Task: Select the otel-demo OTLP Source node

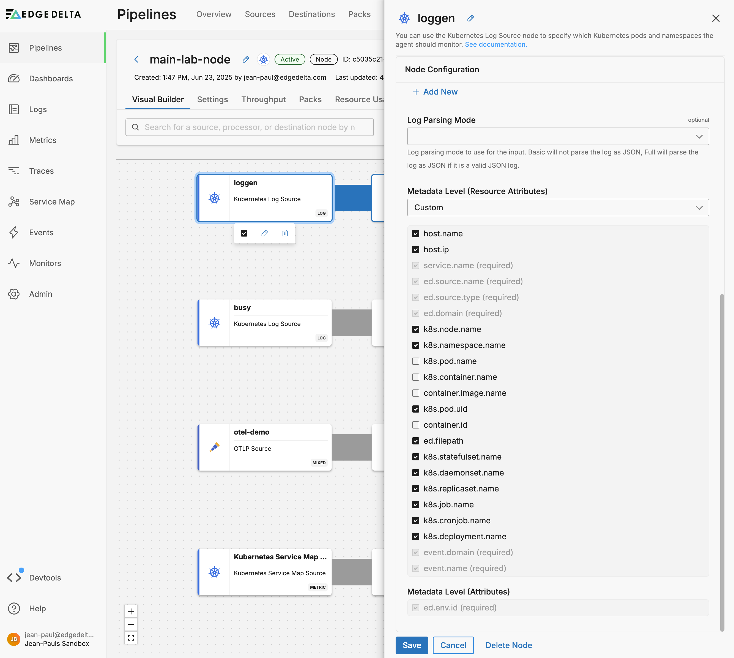Action: [x=265, y=447]
